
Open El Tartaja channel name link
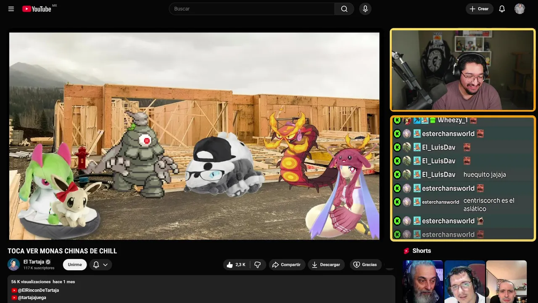coord(34,262)
